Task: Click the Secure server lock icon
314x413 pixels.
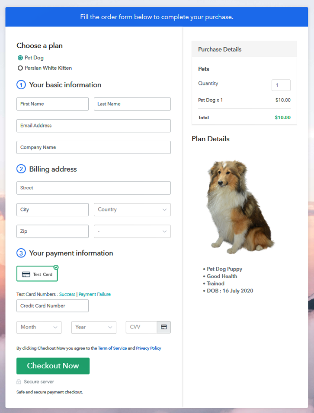Action: point(19,382)
